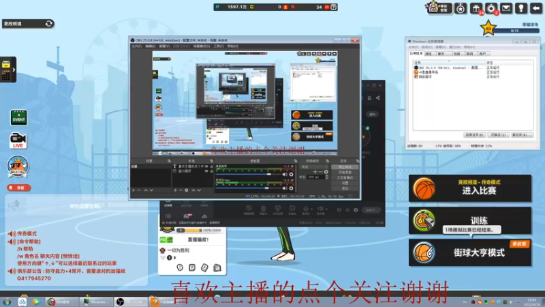Open OBS Help menu
This screenshot has height=307, width=545.
233,46
